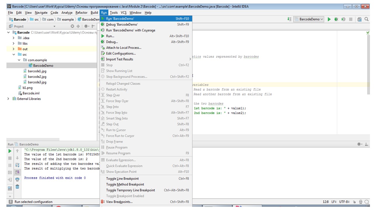Click the trash icon to clear console output

tap(17, 187)
